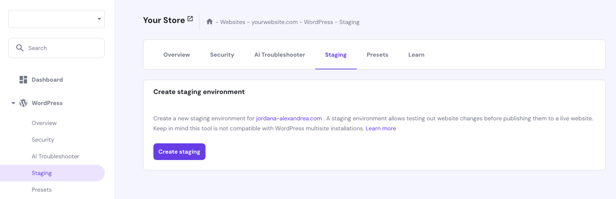Open the AI Troubleshooter tab
The height and width of the screenshot is (199, 616).
(x=280, y=55)
